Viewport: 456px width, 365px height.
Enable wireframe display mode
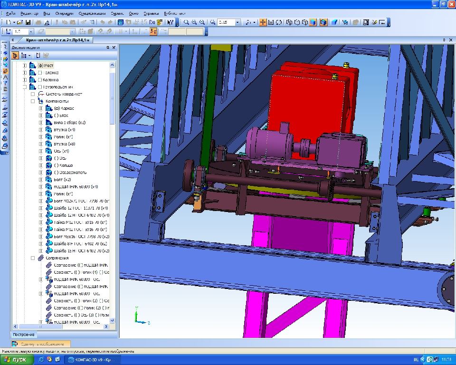click(x=289, y=22)
